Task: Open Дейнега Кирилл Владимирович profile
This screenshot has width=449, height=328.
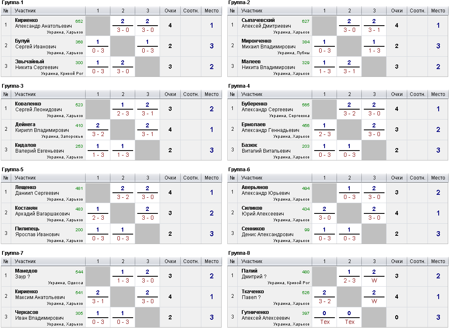Action: [42, 127]
